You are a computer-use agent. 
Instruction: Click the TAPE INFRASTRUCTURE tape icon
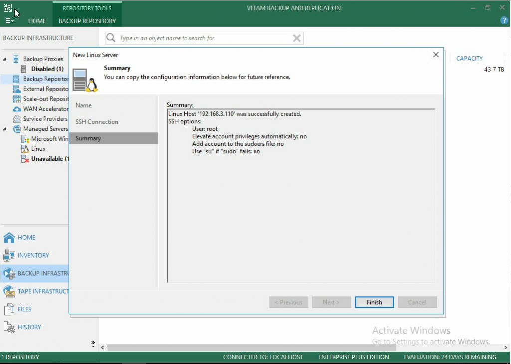coord(9,291)
